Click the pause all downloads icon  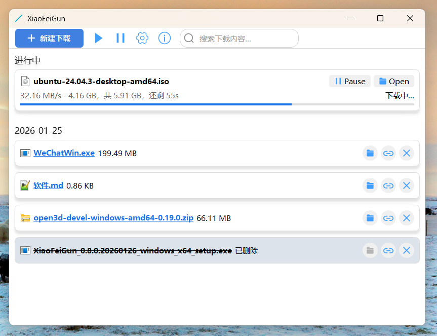tap(120, 38)
